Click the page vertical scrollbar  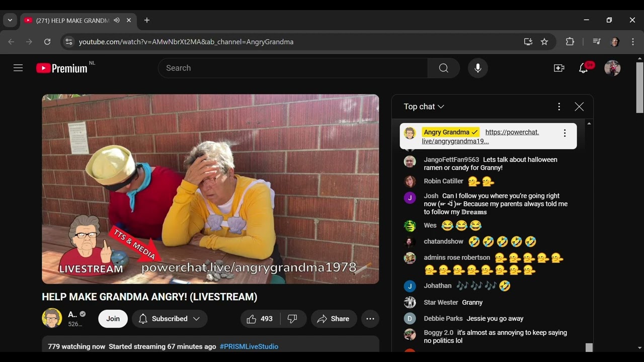(x=639, y=88)
